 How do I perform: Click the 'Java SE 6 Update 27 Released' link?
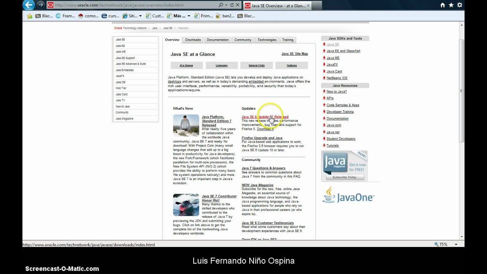pos(265,117)
